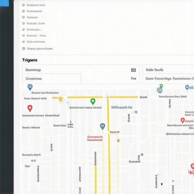This screenshot has width=194, height=194.
Task: Click the red two-line label on the map
Action: (x=95, y=138)
